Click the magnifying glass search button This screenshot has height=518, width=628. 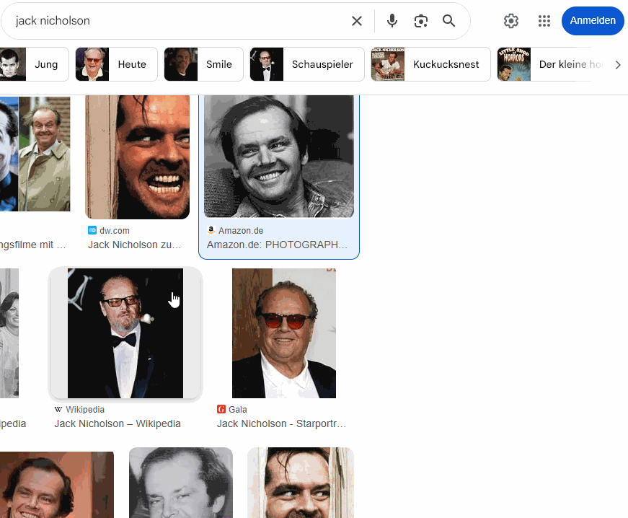tap(449, 21)
